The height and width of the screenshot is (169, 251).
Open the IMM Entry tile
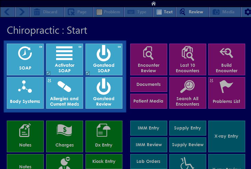tap(149, 128)
